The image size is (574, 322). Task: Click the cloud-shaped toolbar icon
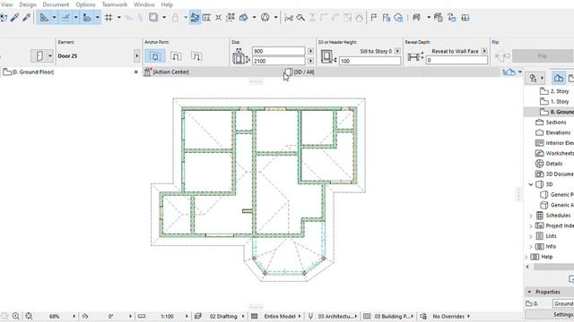coord(398,18)
